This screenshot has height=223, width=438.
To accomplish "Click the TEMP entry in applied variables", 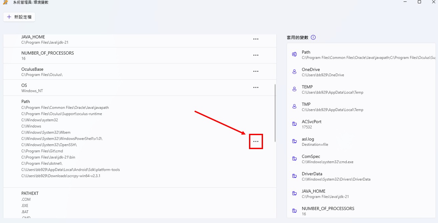I will [x=361, y=89].
